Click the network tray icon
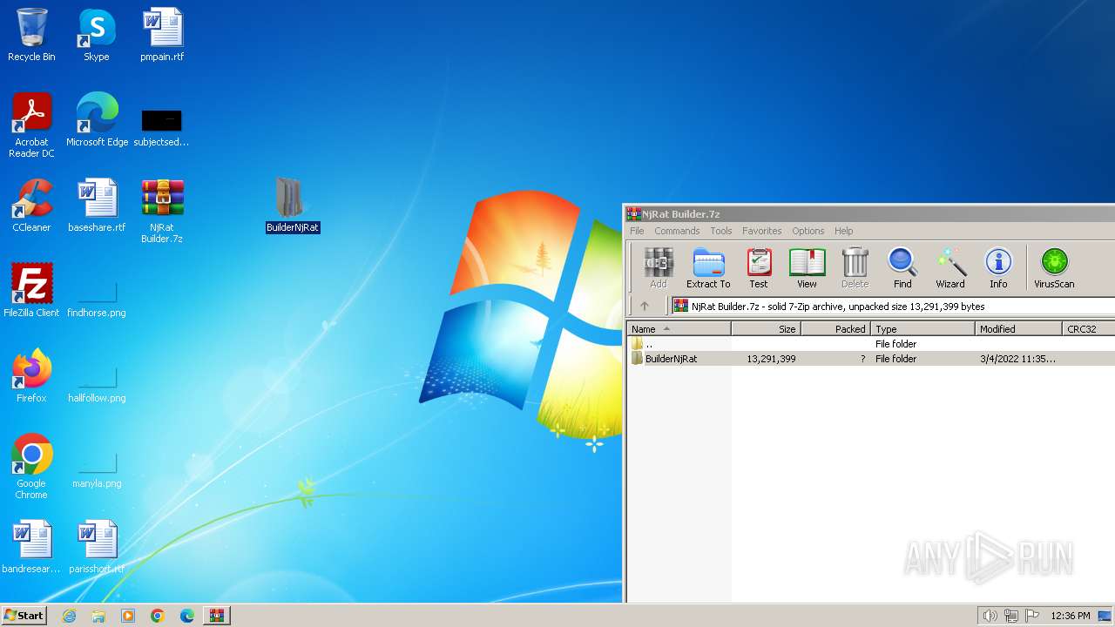 1011,616
